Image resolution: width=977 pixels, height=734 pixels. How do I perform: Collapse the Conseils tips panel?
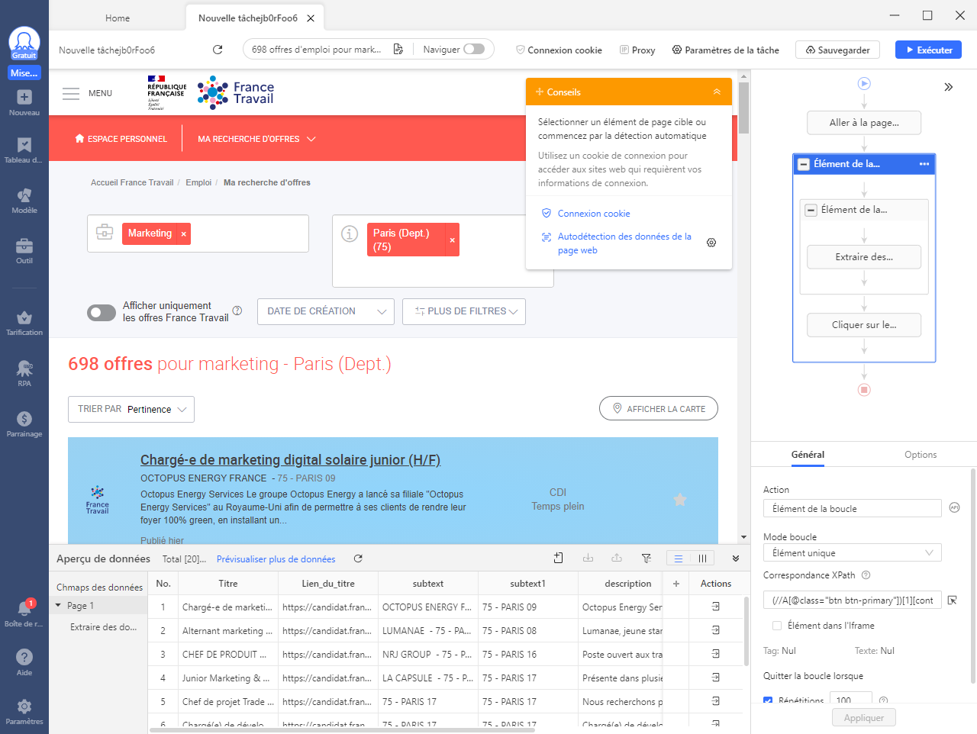tap(717, 92)
